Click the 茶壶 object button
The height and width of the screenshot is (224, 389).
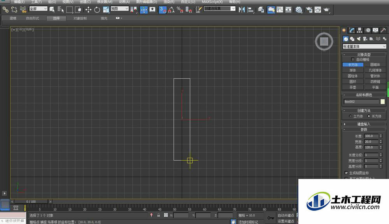[x=353, y=87]
